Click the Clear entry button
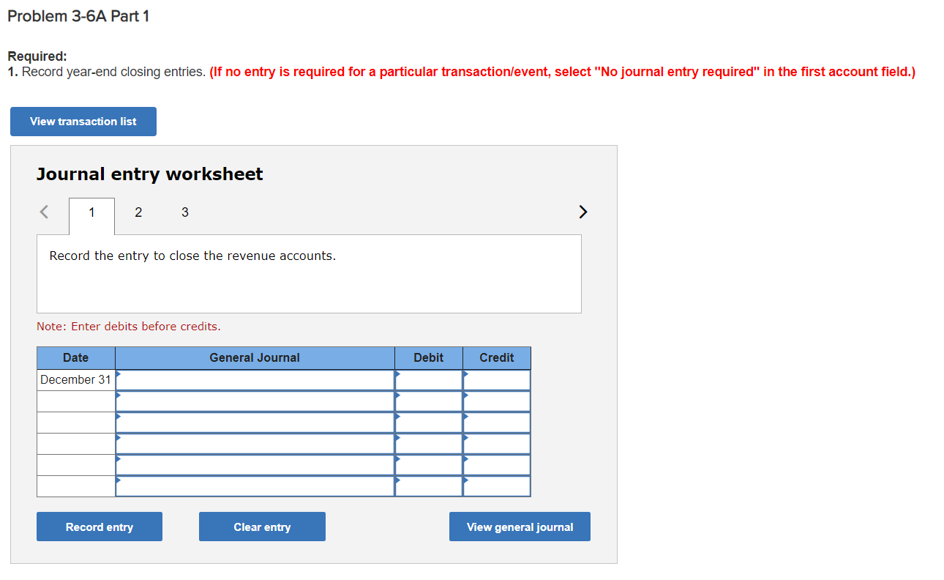 262,527
